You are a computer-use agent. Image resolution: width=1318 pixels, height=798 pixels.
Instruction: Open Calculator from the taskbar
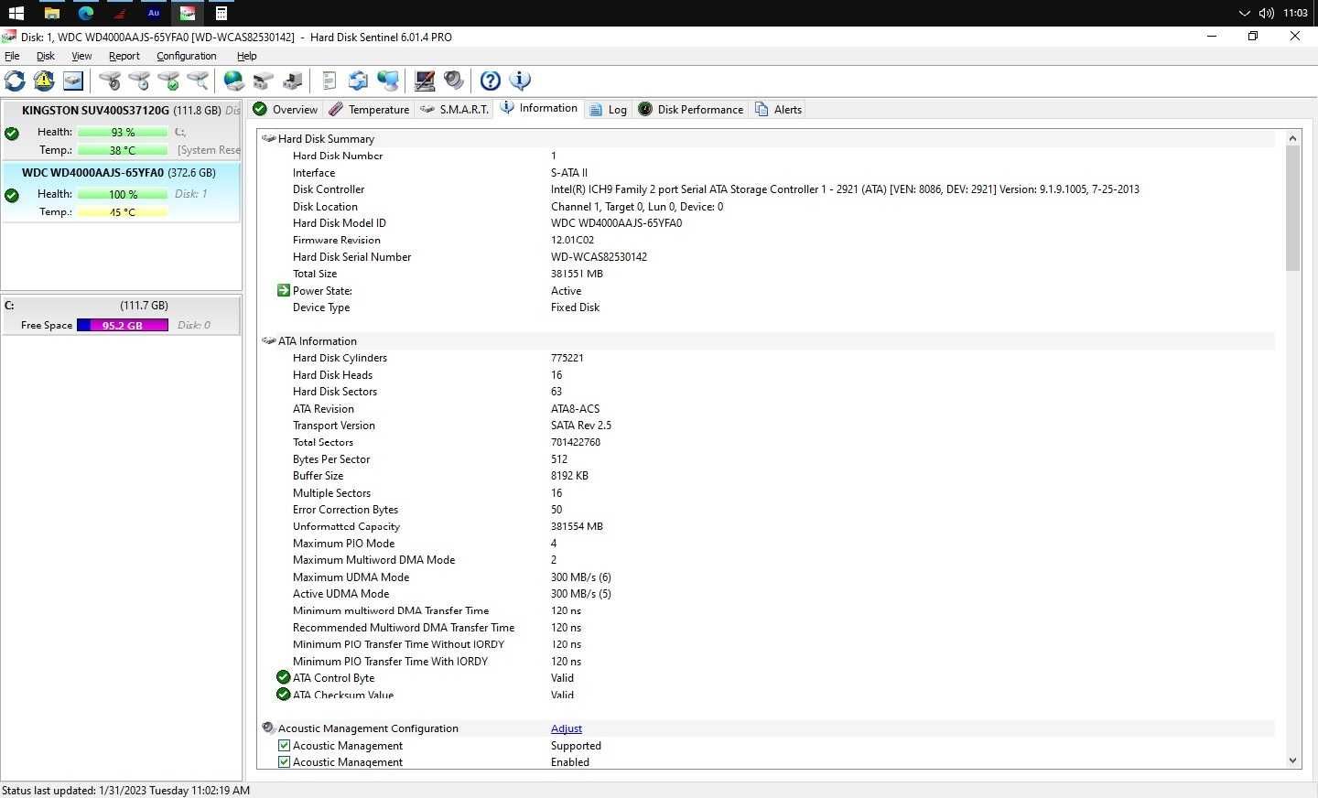point(221,13)
